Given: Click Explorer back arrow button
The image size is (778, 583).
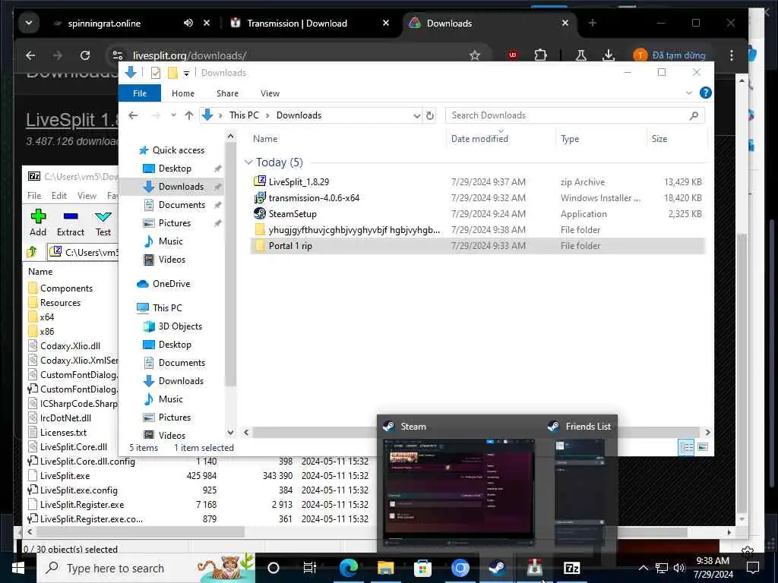Looking at the screenshot, I should (133, 115).
